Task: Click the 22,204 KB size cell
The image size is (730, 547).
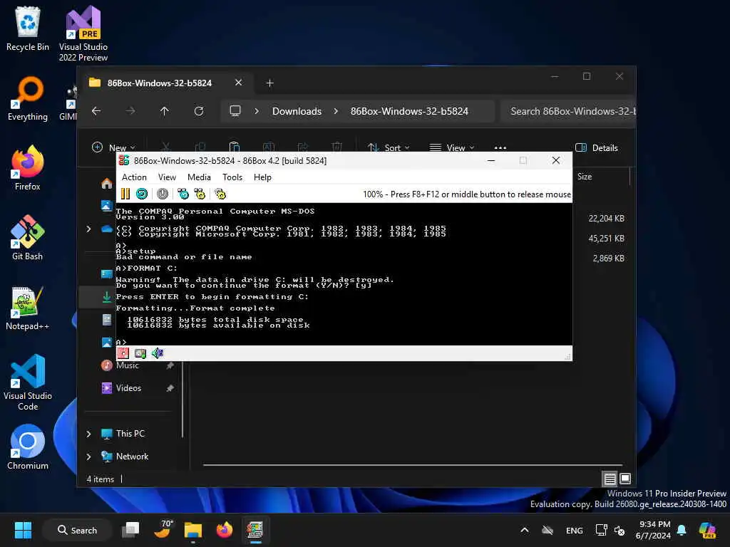Action: (606, 218)
